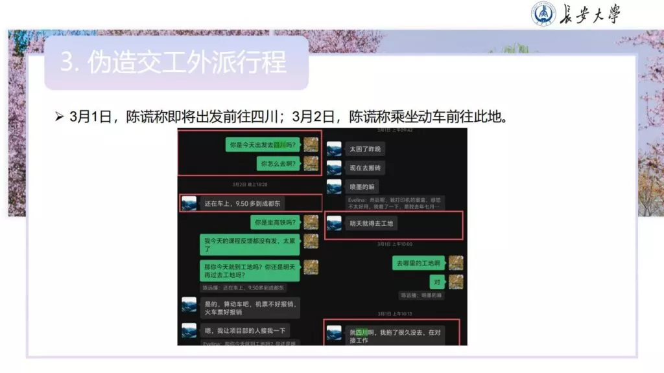The image size is (664, 373).
Task: Select the '我今天的课程反馈都没有发' green bubble
Action: point(249,244)
